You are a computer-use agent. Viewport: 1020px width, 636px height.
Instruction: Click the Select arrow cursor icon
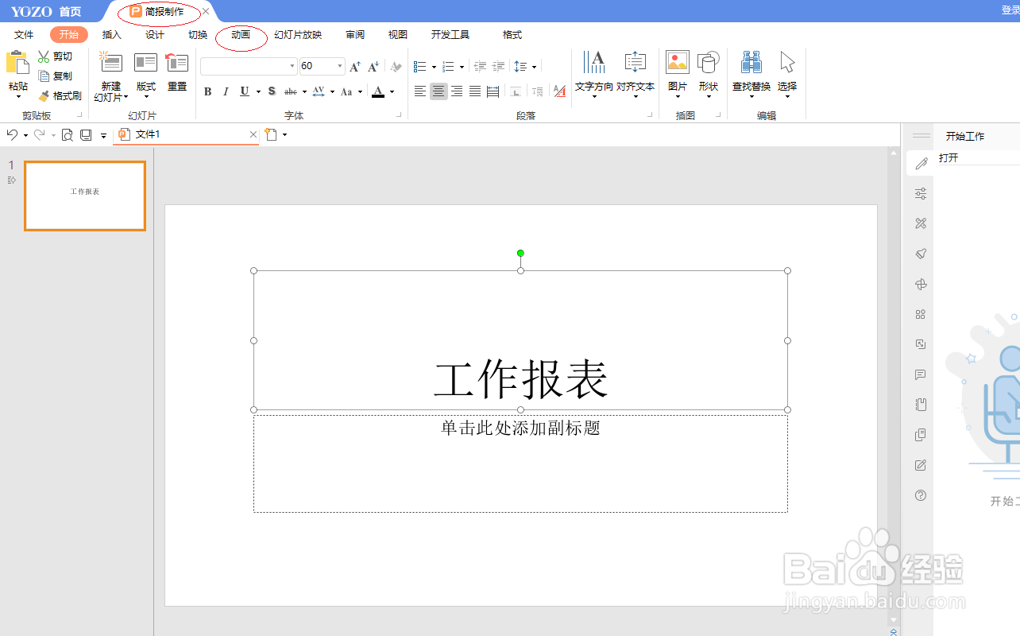(787, 62)
